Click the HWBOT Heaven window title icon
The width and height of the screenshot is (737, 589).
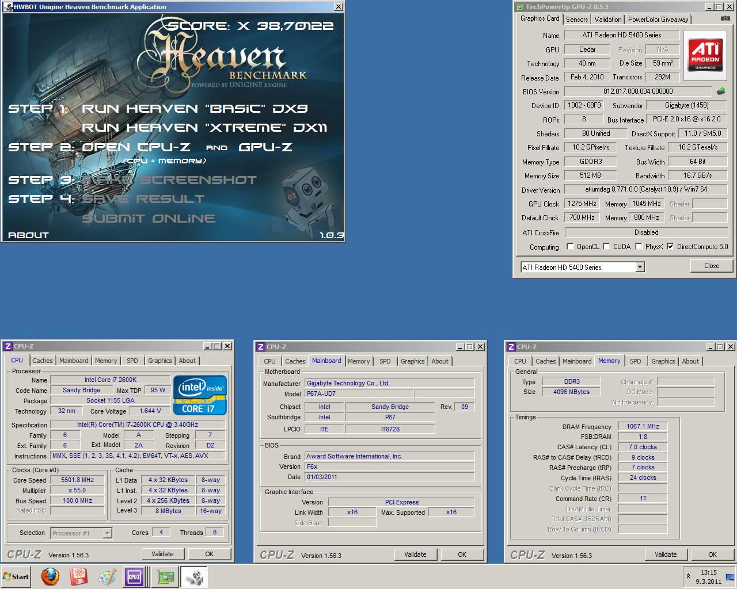[x=7, y=7]
